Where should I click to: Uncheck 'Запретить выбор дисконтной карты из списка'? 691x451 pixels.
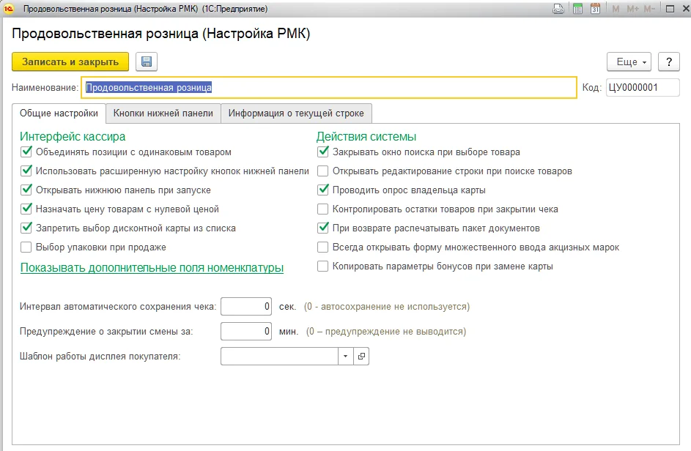coord(26,228)
